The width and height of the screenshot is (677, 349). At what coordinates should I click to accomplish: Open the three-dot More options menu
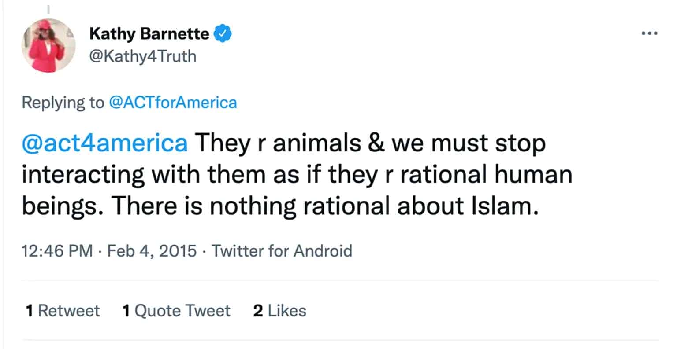tap(649, 33)
